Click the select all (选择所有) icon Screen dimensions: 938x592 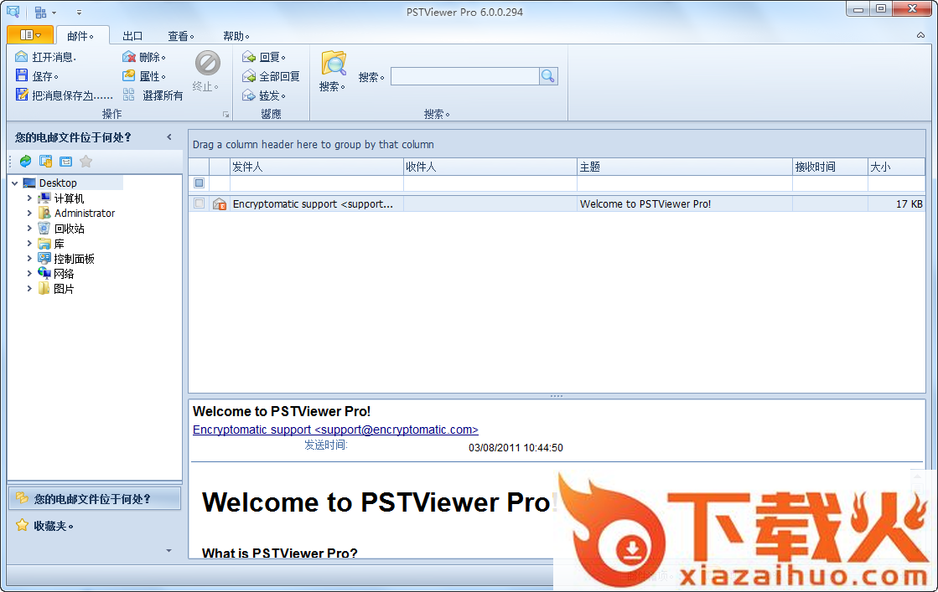coord(129,95)
